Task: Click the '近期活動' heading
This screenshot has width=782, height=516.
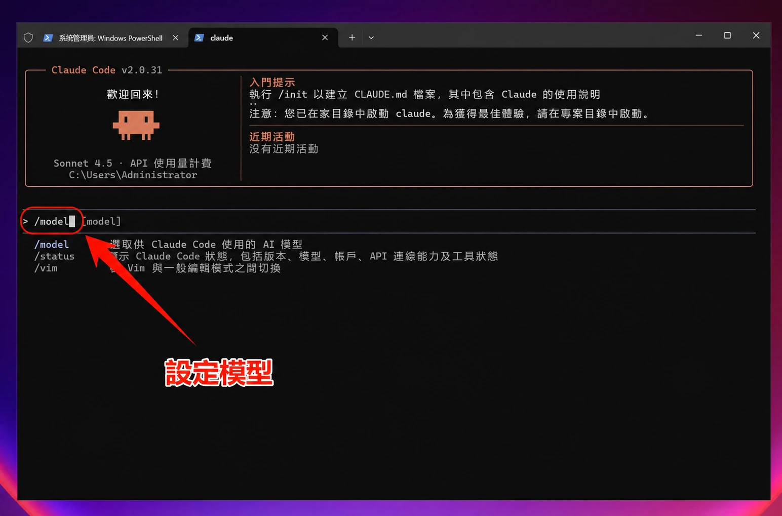Action: (x=272, y=137)
